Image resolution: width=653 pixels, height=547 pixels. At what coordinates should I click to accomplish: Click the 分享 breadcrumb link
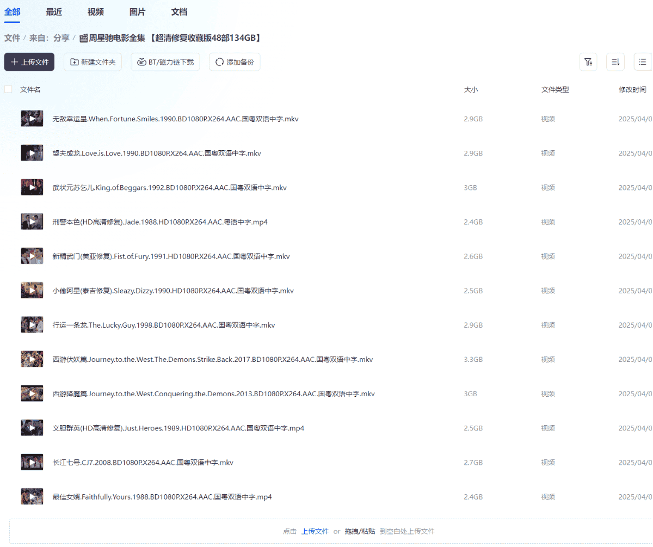[61, 38]
